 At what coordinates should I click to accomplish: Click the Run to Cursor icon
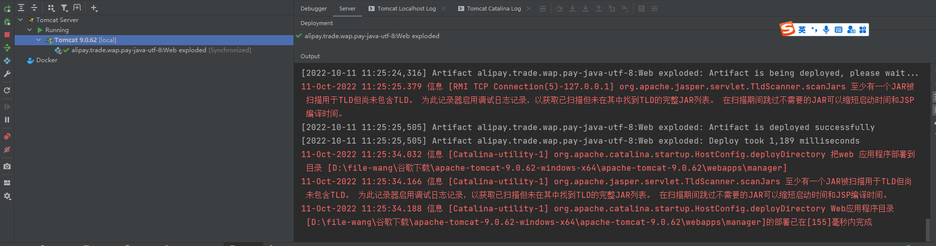(625, 9)
